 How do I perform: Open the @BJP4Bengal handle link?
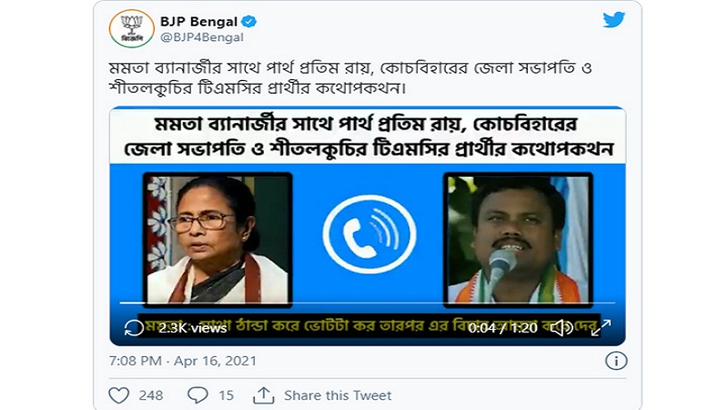[201, 37]
